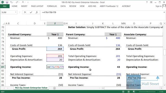Click the Parent Company Operating Income 43
166x93 pixels.
pyautogui.click(x=118, y=67)
